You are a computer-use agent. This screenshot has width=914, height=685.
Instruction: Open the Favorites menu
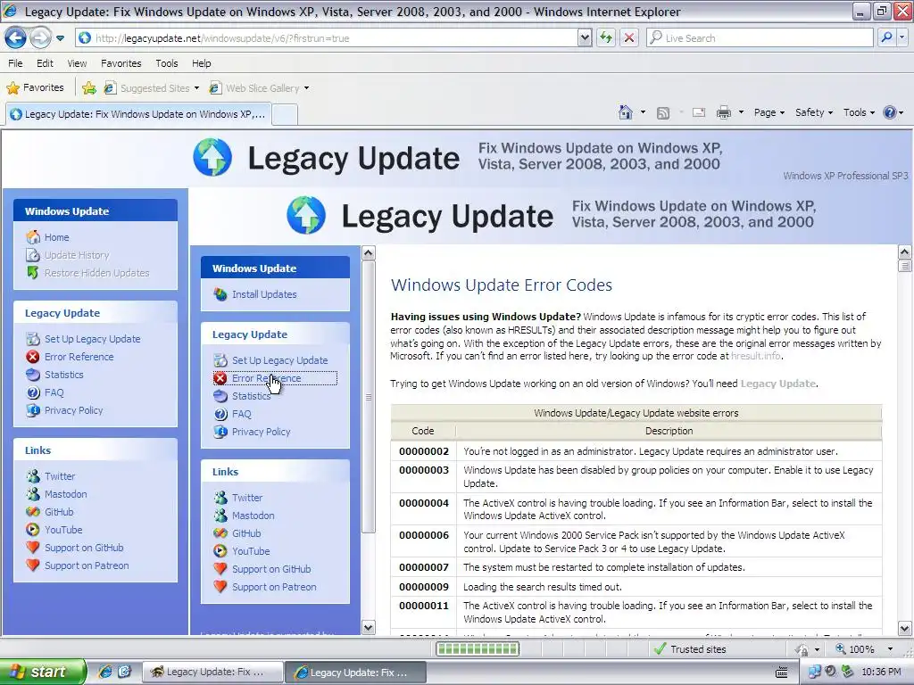(x=120, y=63)
